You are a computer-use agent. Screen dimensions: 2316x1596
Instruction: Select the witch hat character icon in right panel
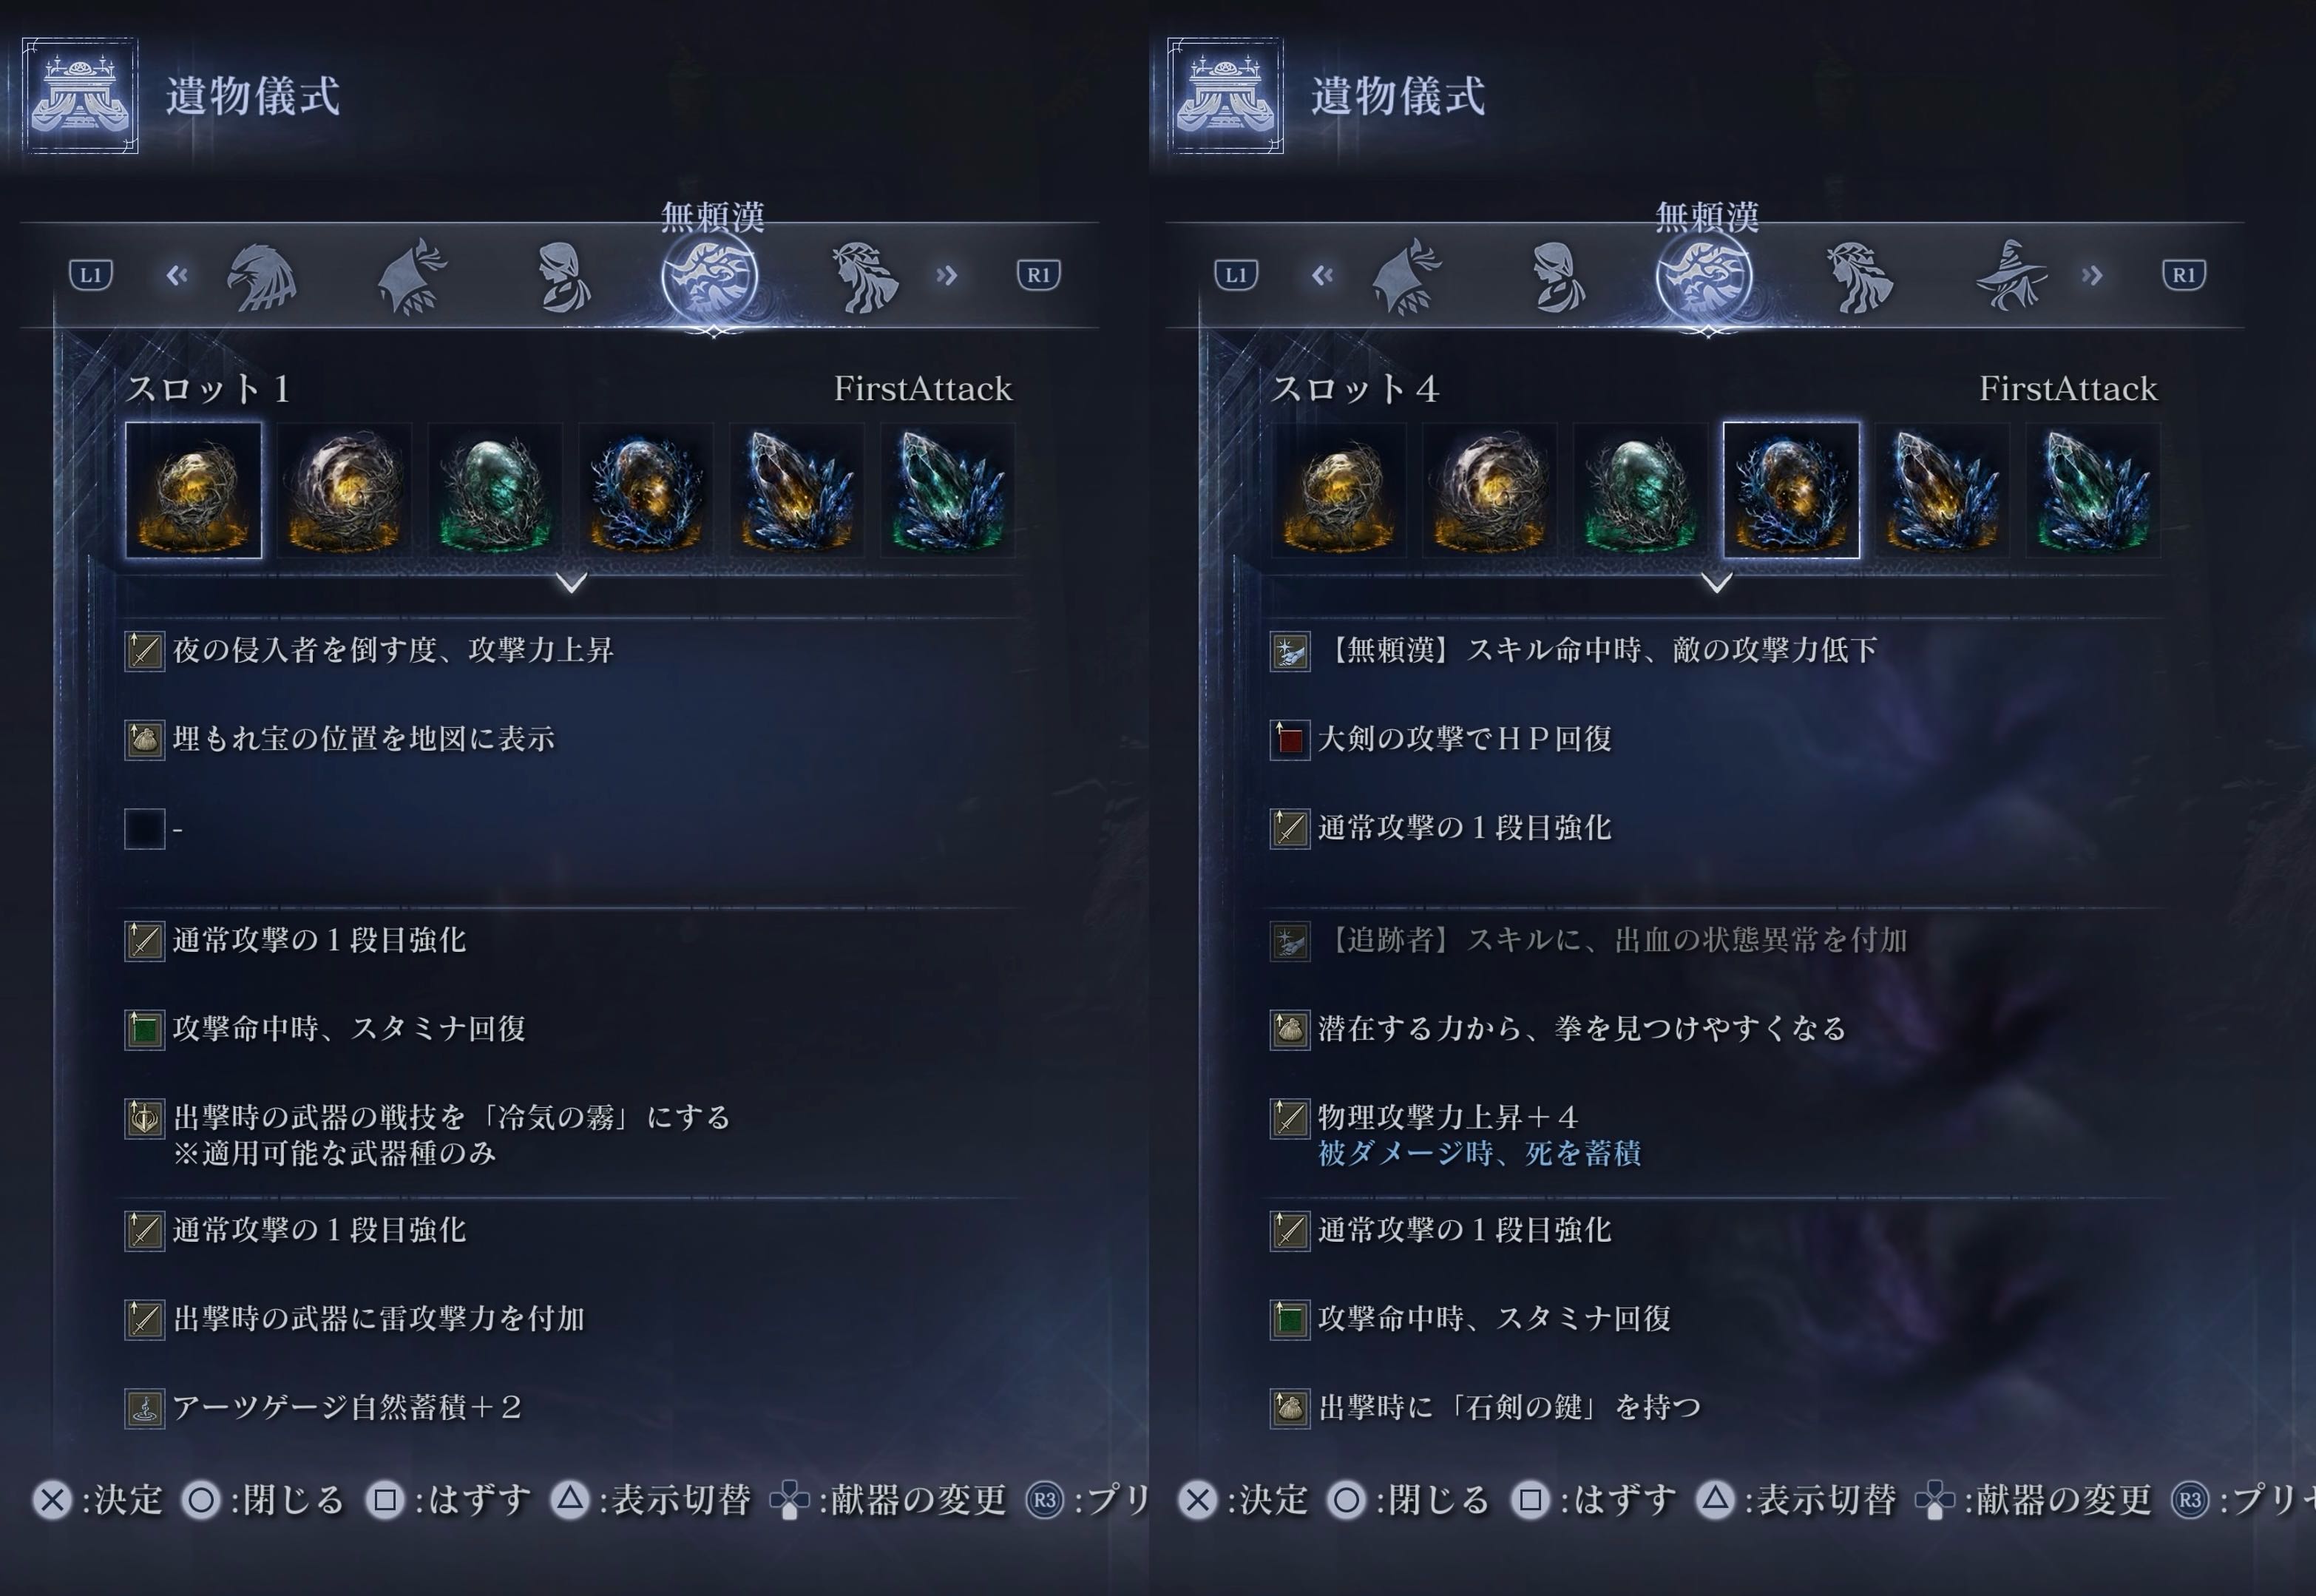point(2010,277)
